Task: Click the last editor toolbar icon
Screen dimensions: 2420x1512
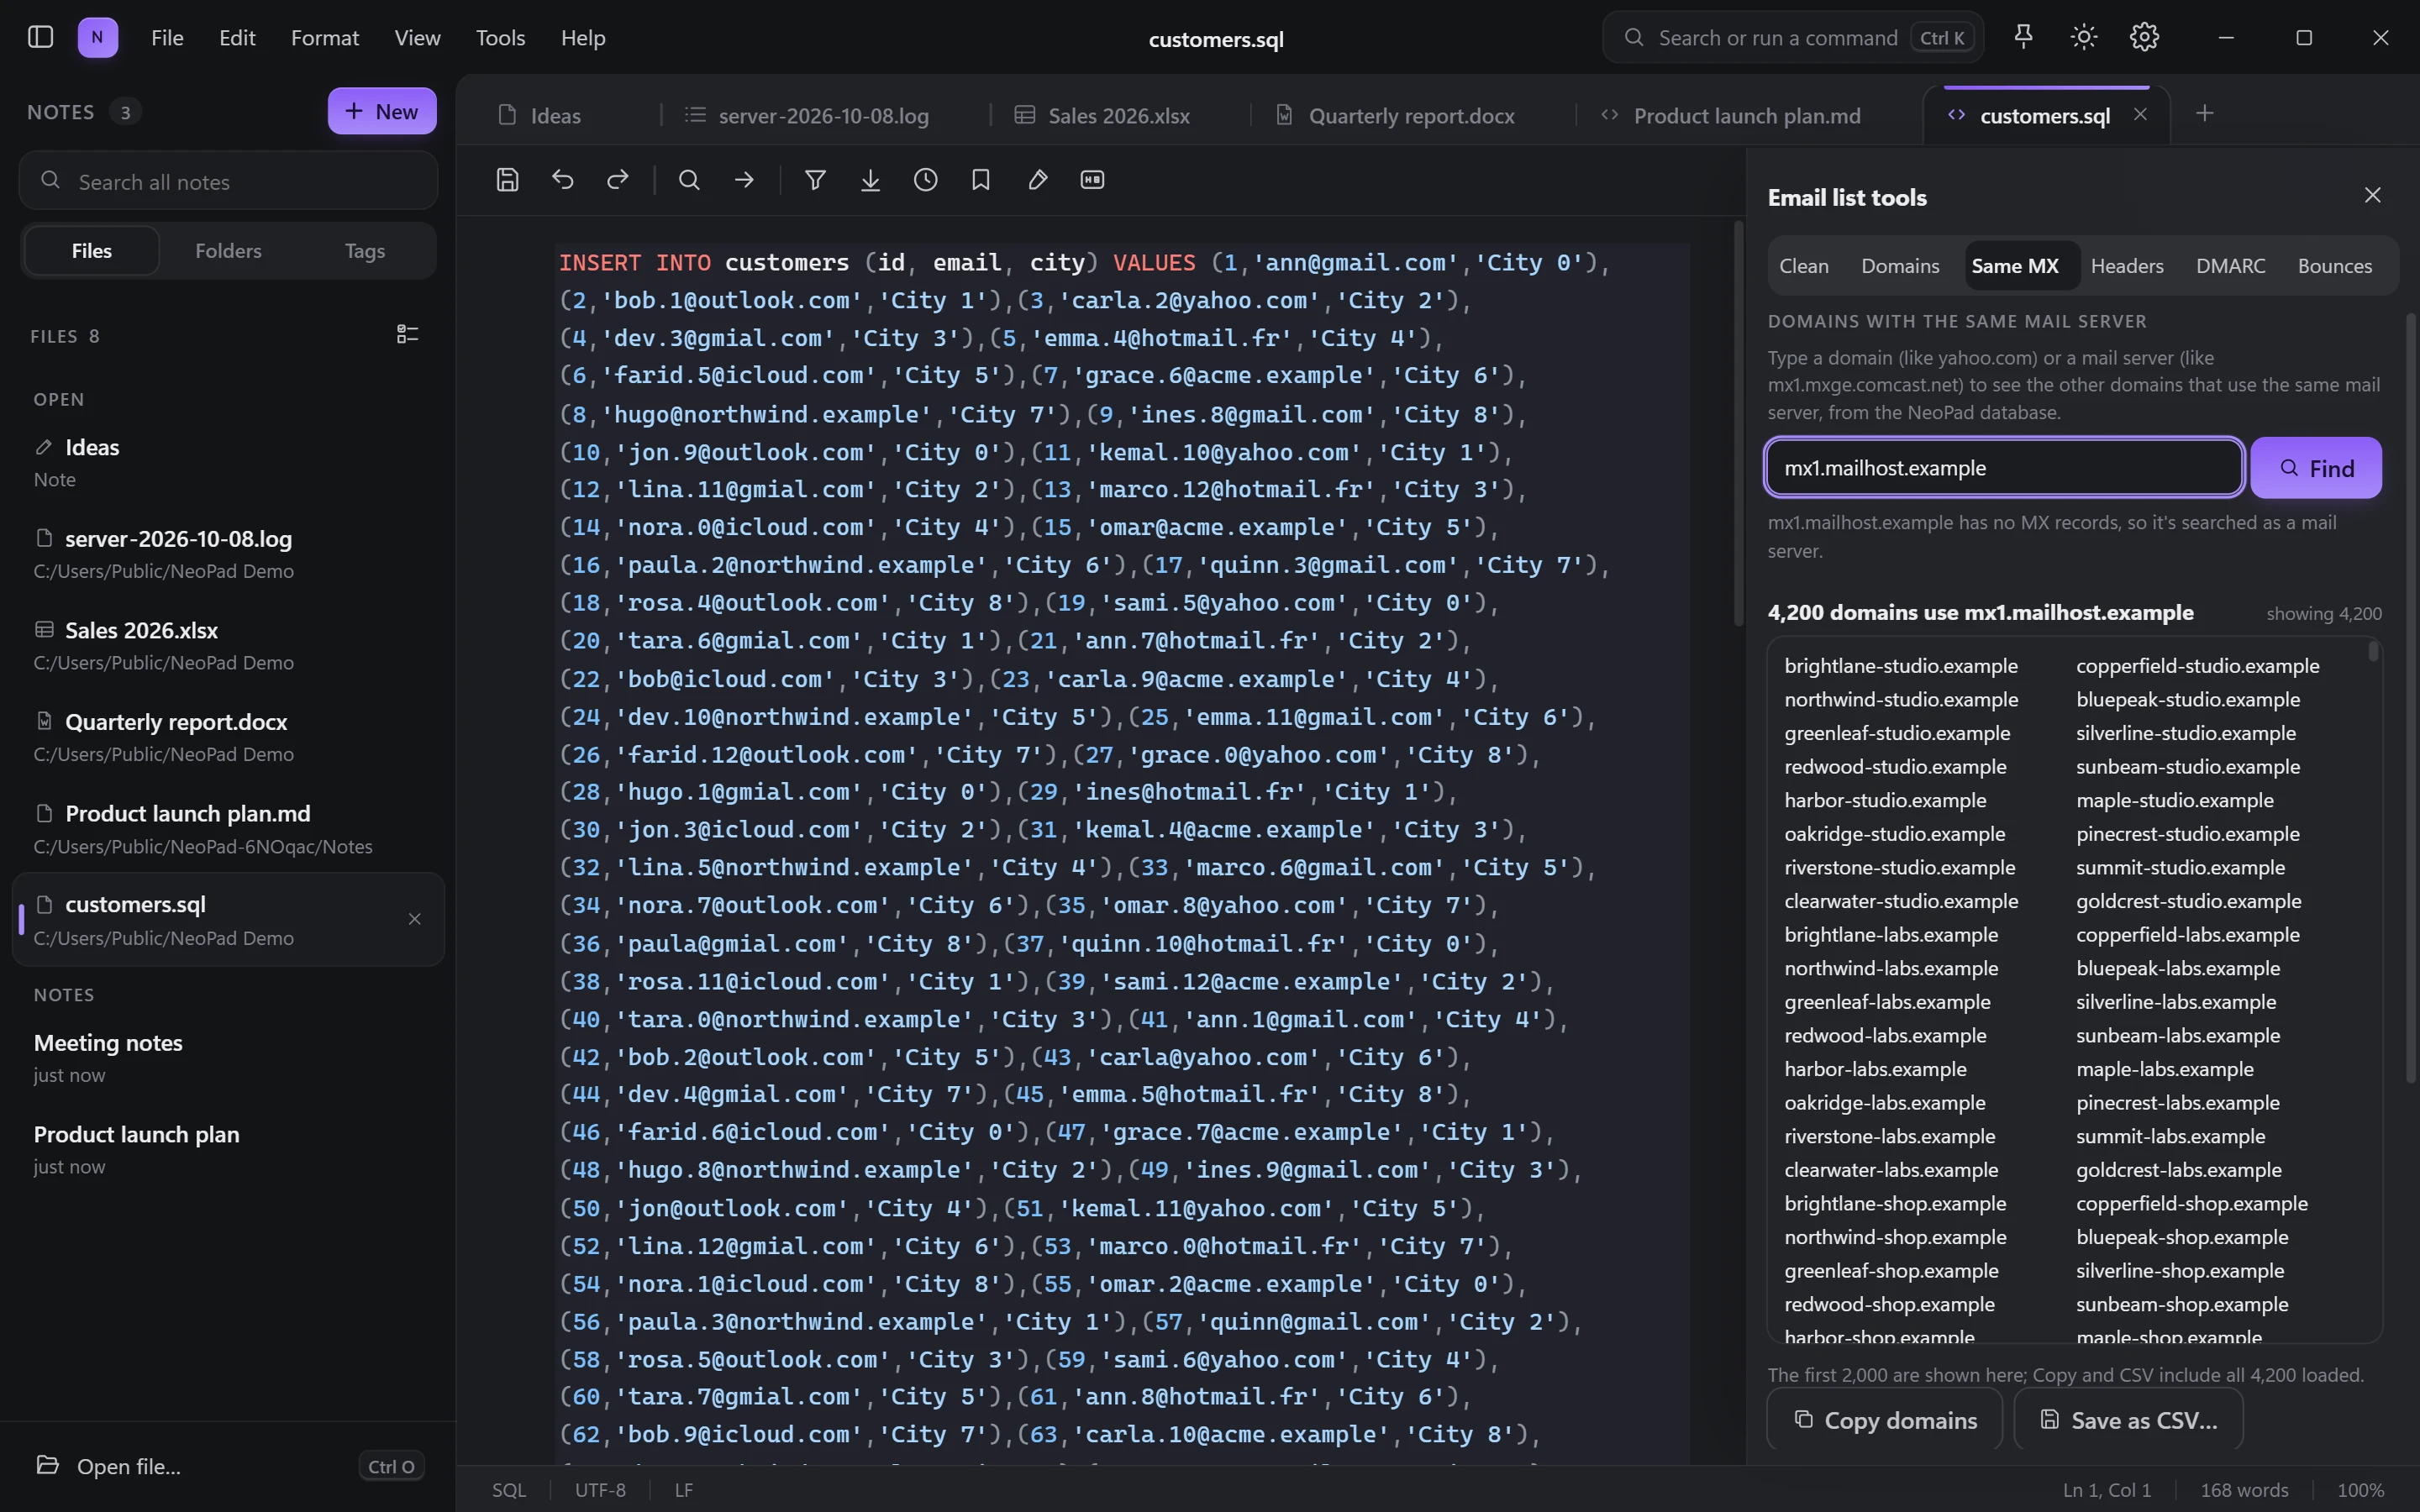Action: tap(1092, 180)
